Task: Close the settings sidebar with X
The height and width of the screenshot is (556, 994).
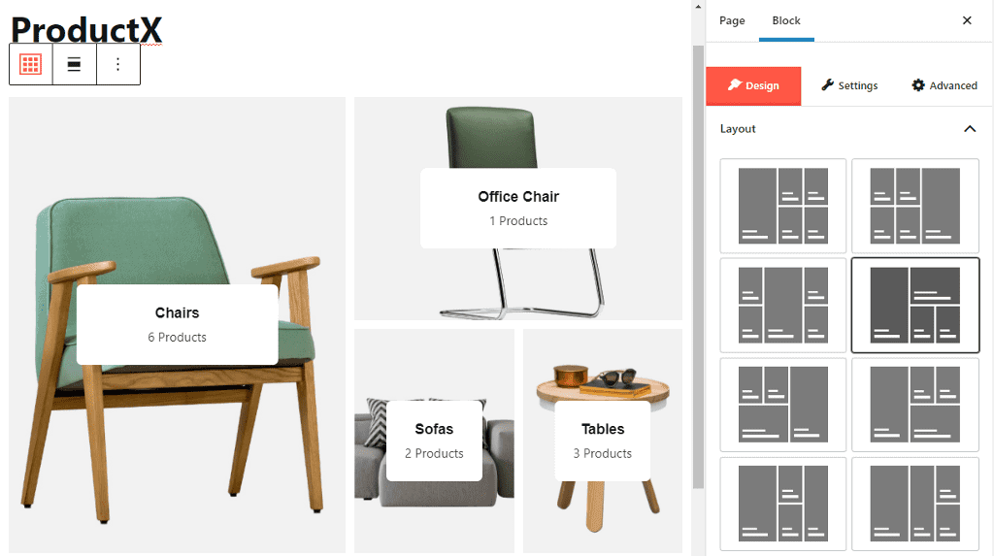Action: tap(967, 20)
